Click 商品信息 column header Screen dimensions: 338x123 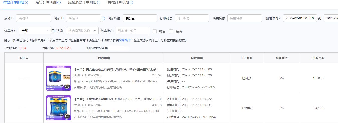[104, 58]
